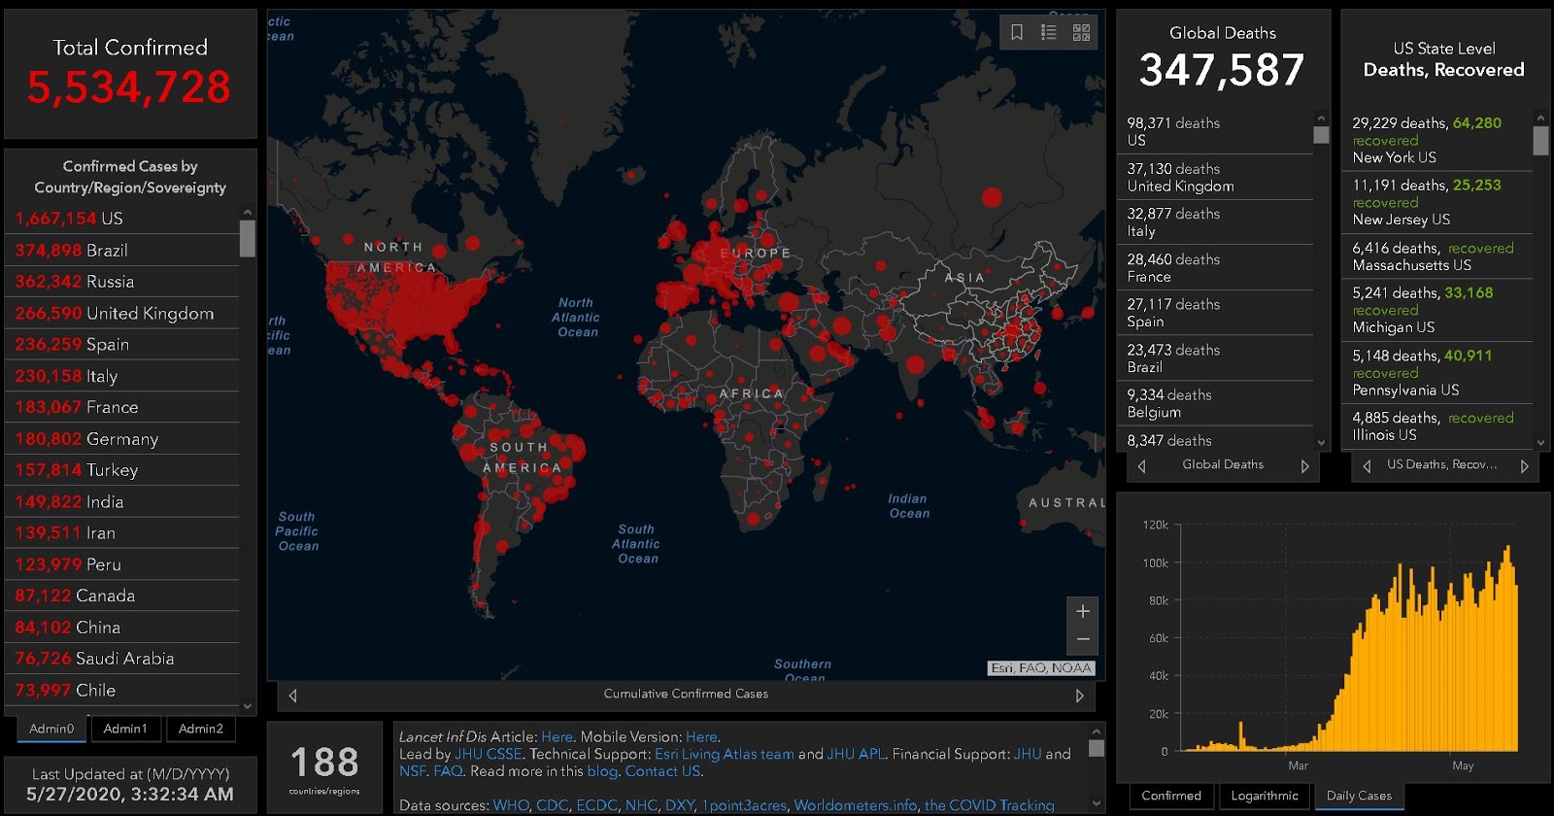Select 180,802 Germany row
1554x816 pixels.
point(122,438)
